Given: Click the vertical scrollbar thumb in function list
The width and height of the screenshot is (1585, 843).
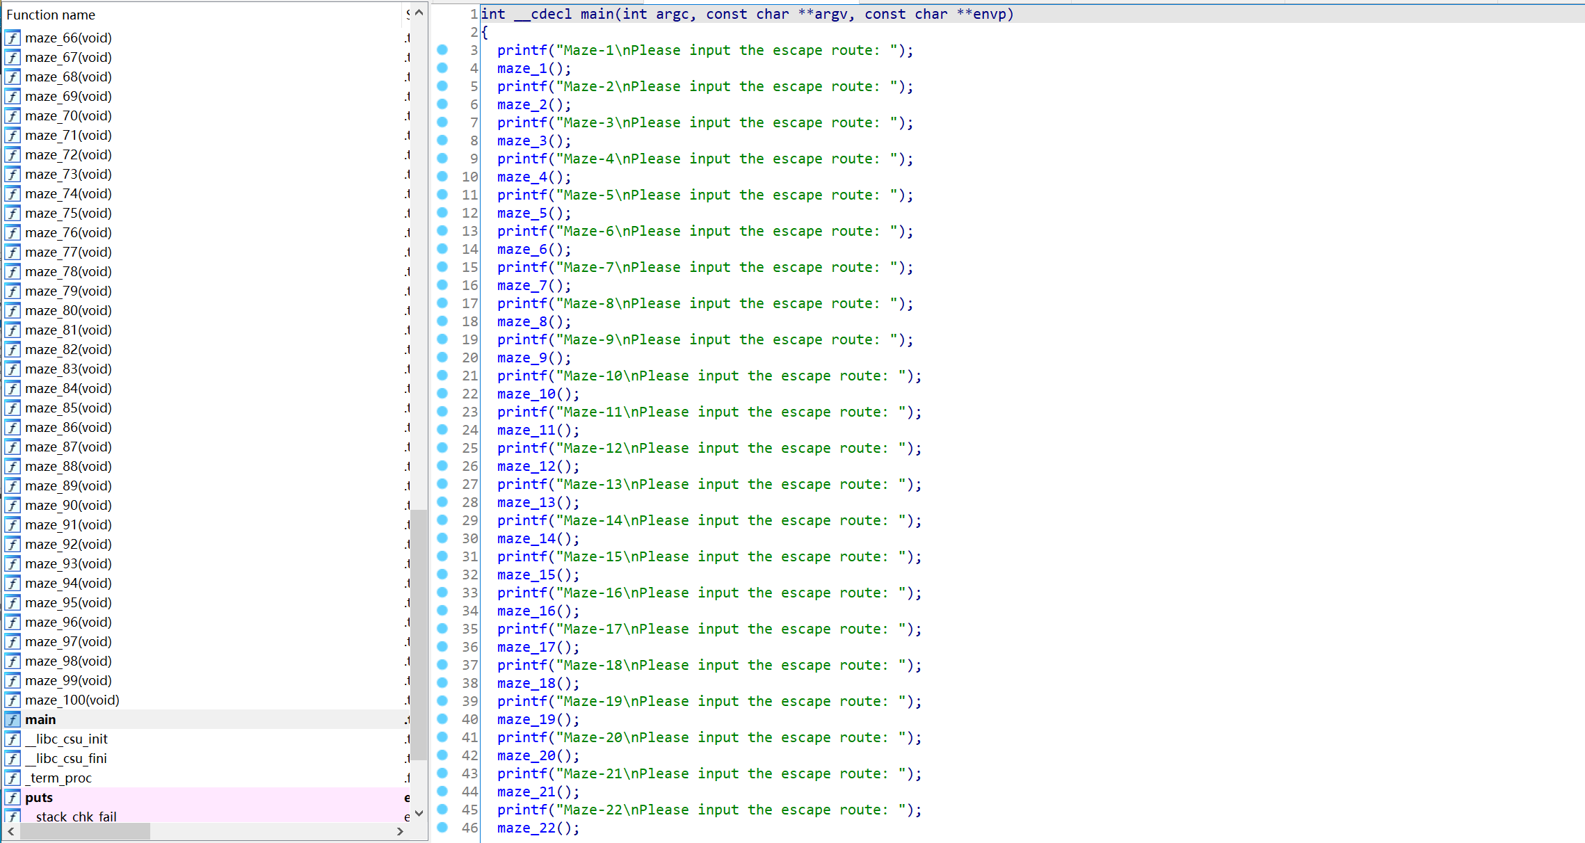Looking at the screenshot, I should tap(419, 634).
